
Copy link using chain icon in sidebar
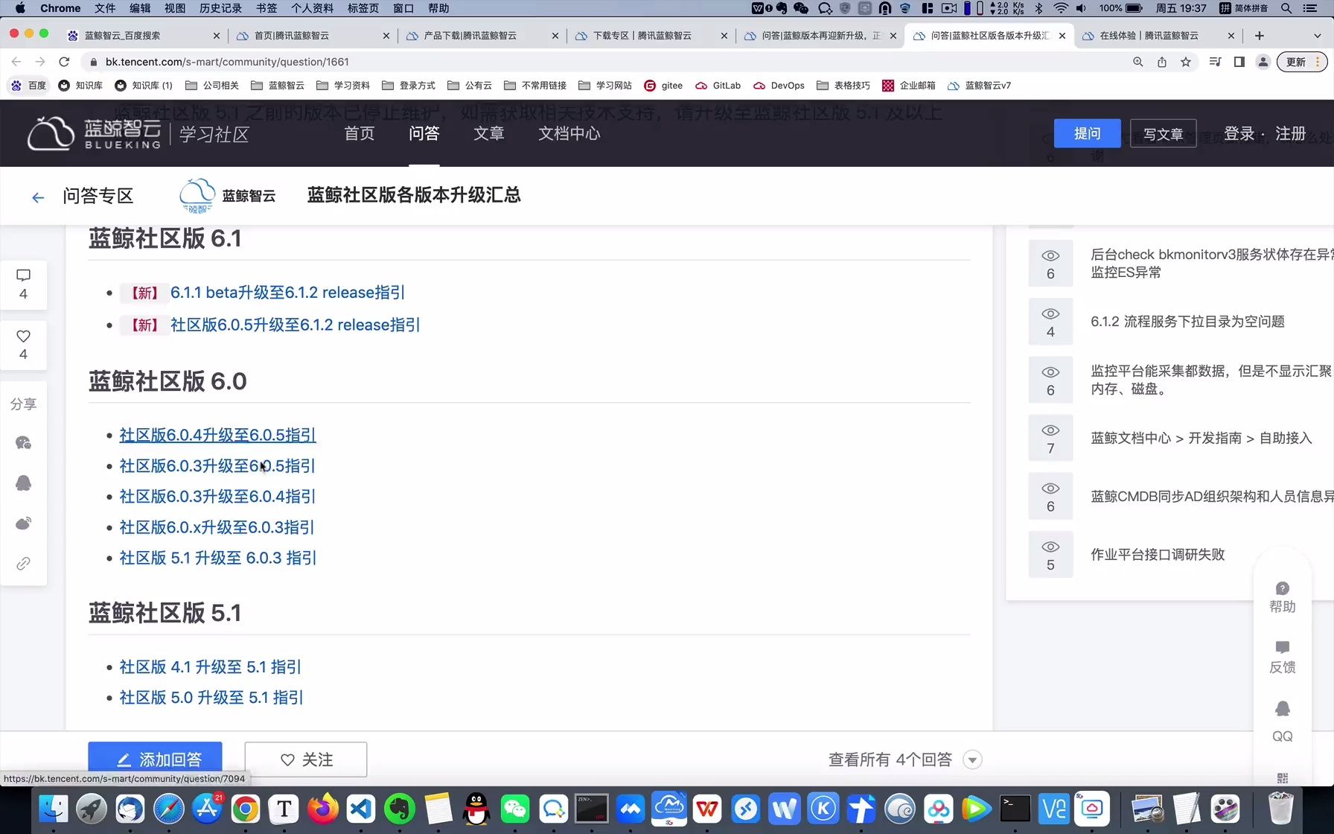pos(23,564)
